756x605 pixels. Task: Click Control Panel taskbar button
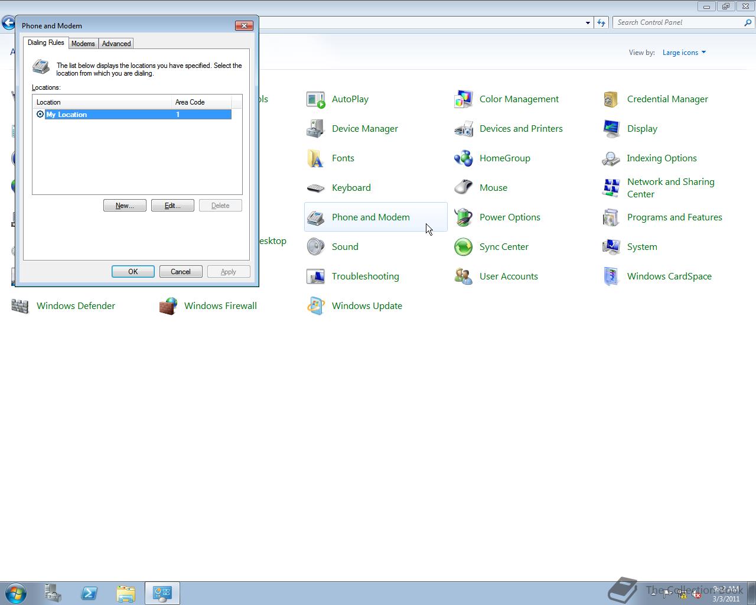tap(162, 593)
